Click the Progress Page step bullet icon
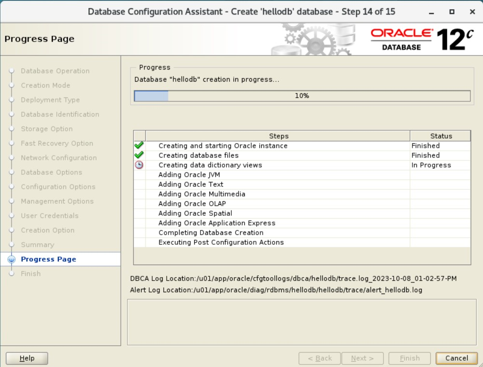The width and height of the screenshot is (483, 367). [12, 259]
